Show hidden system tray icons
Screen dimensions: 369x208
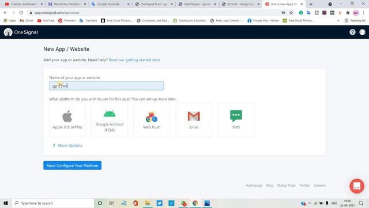click(310, 203)
